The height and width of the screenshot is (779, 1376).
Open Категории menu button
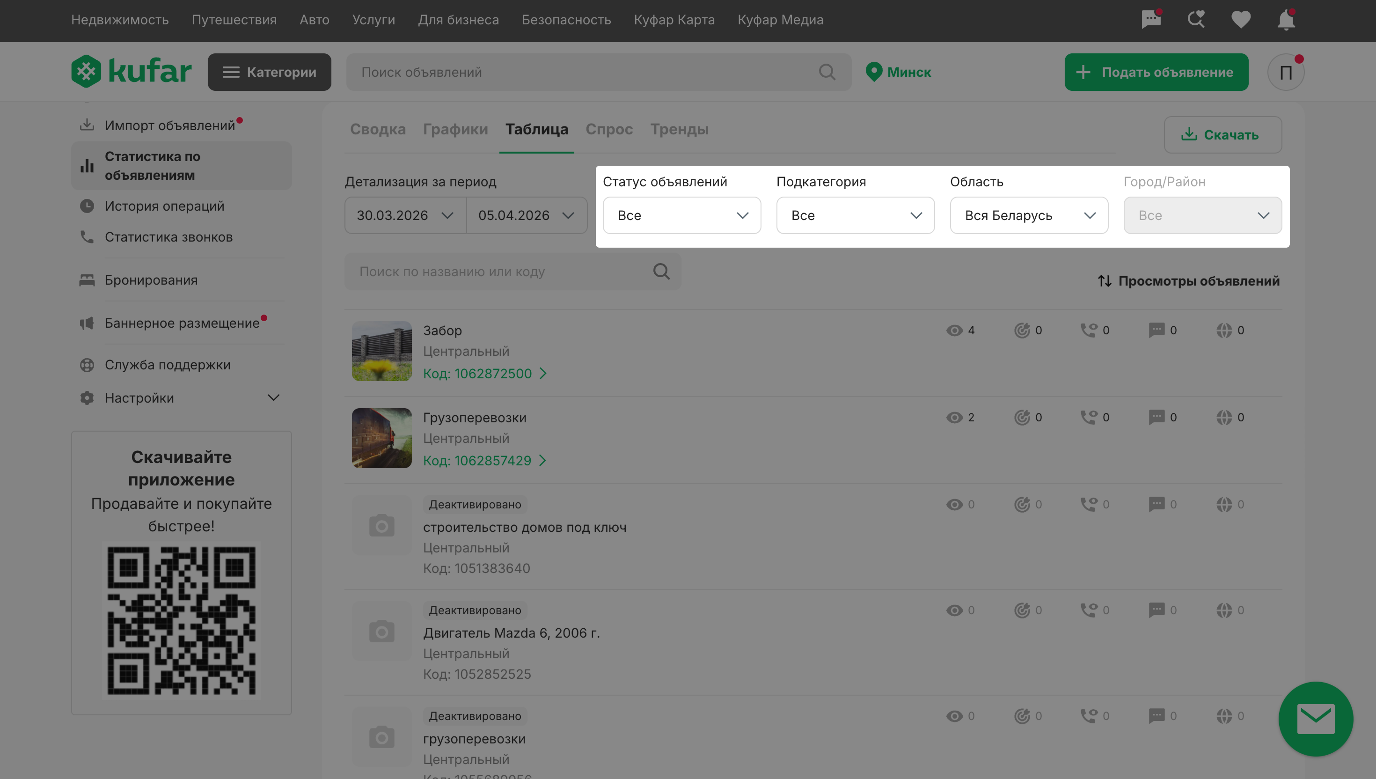(269, 72)
